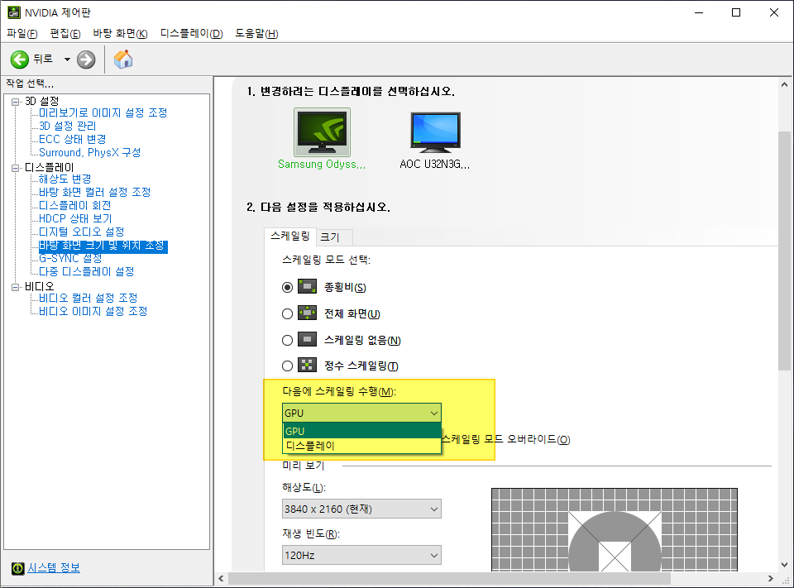This screenshot has width=794, height=588.
Task: Click the scaling preview test pattern
Action: (x=615, y=530)
